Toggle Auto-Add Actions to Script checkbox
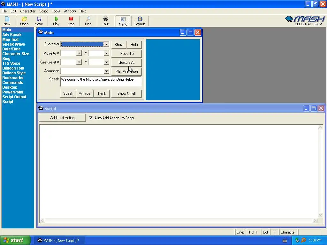 [x=91, y=118]
